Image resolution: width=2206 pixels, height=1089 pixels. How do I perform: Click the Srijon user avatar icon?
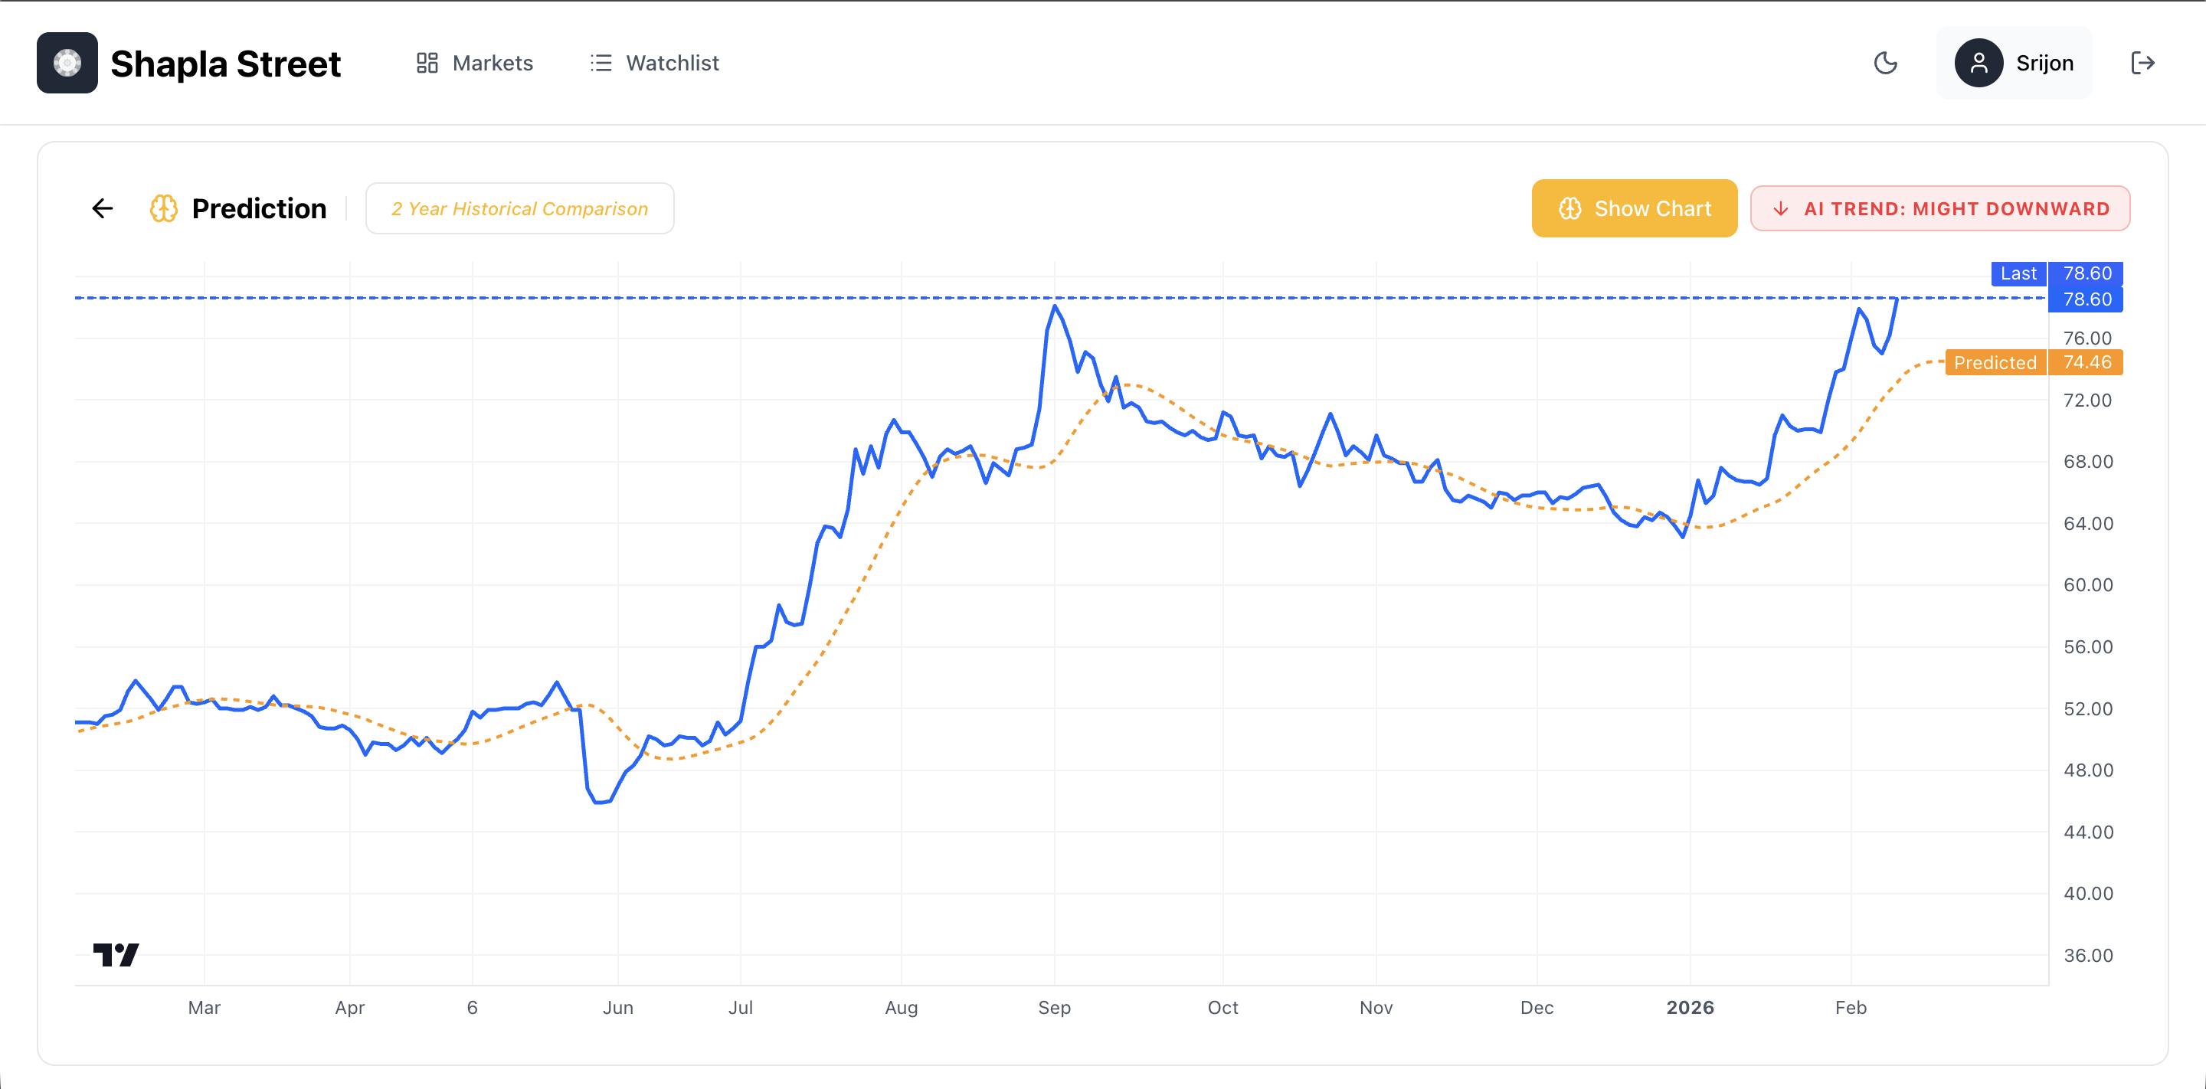1979,63
